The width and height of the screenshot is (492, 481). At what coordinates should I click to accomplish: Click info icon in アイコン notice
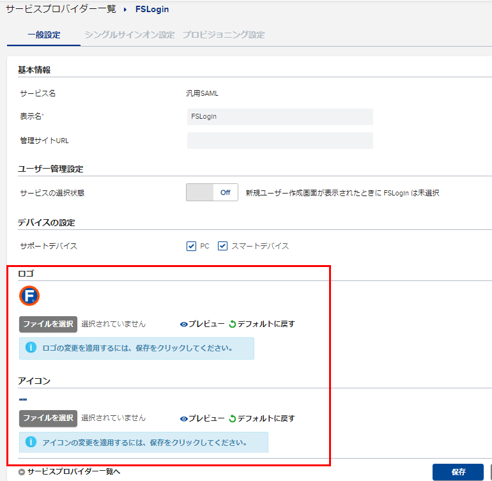[31, 442]
